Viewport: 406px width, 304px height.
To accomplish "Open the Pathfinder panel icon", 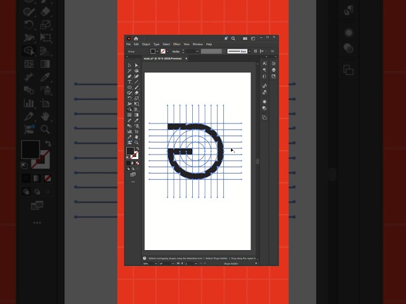I will point(265,118).
